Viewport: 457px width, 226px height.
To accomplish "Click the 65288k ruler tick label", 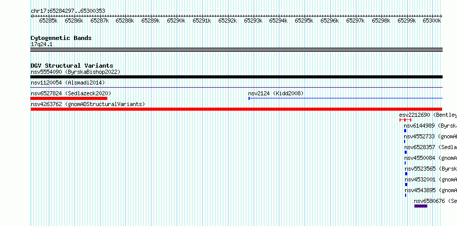I will click(x=125, y=20).
